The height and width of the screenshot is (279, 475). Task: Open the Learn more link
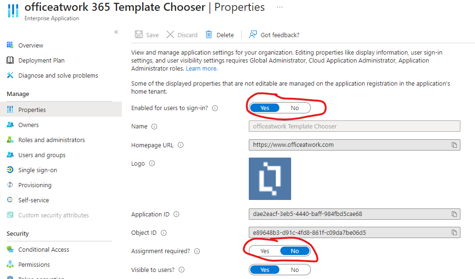(x=201, y=69)
